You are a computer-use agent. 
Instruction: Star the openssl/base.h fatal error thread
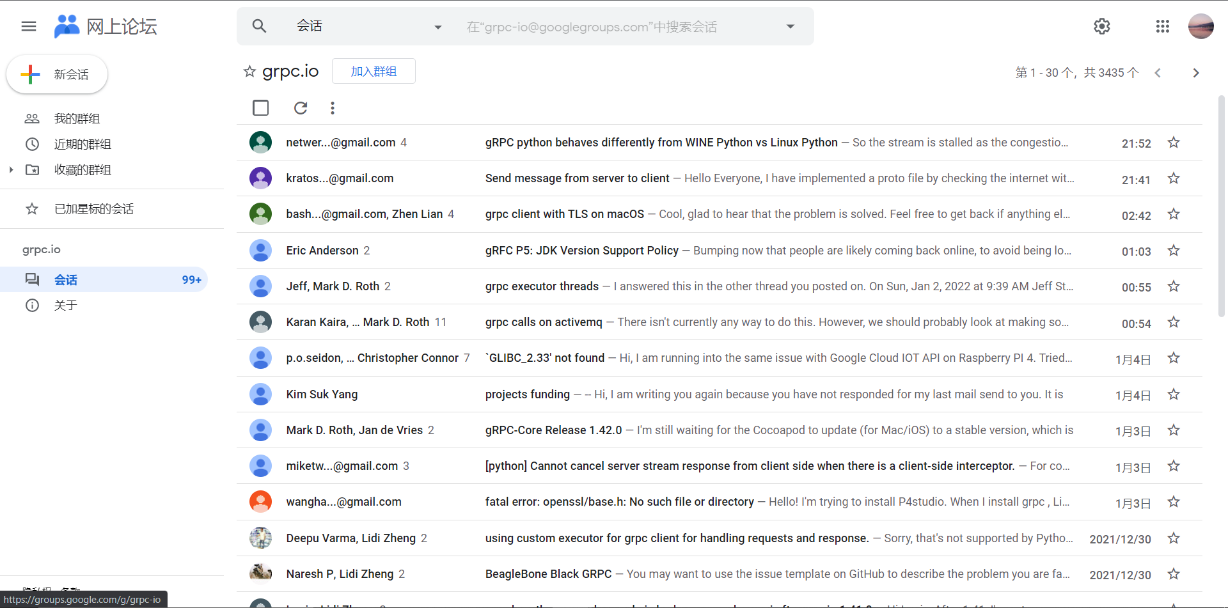1174,502
